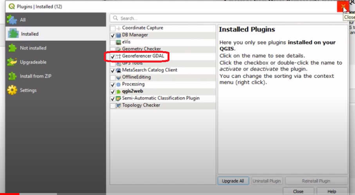Click the MetaSearch Catalog Client icon
355x195 pixels.
click(x=119, y=70)
